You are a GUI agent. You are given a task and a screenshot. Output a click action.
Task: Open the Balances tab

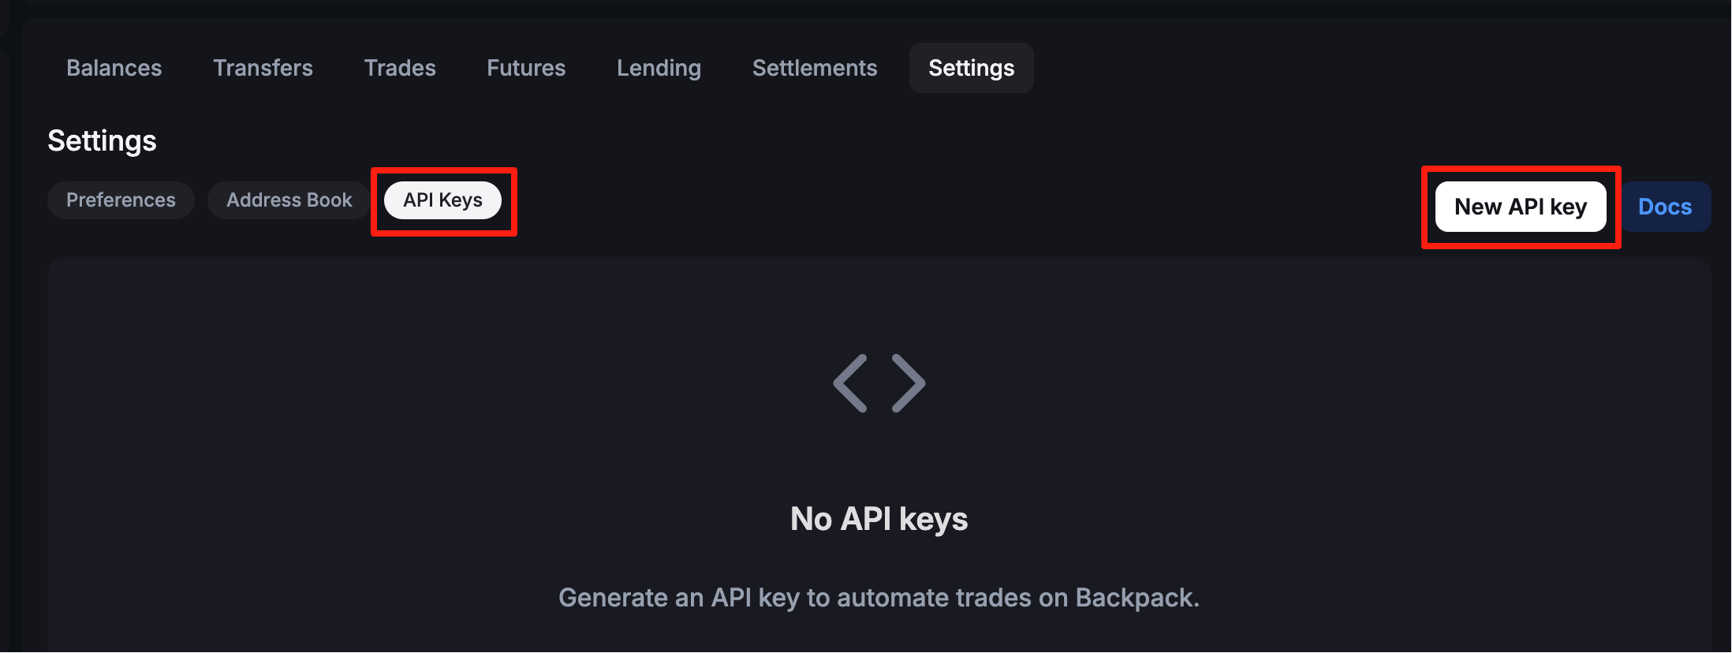(114, 68)
